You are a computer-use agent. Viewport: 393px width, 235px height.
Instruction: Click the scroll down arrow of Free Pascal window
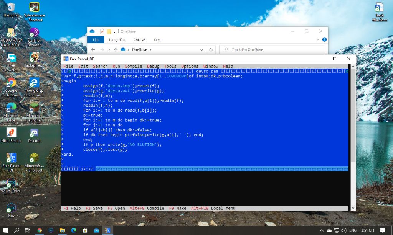353,208
